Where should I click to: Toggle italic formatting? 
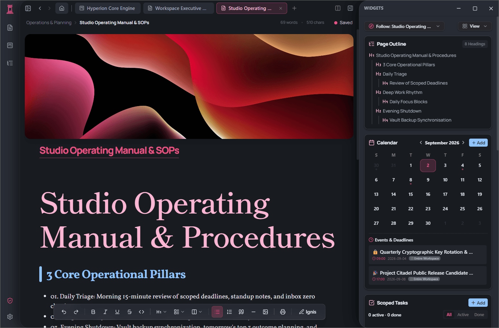(x=105, y=312)
